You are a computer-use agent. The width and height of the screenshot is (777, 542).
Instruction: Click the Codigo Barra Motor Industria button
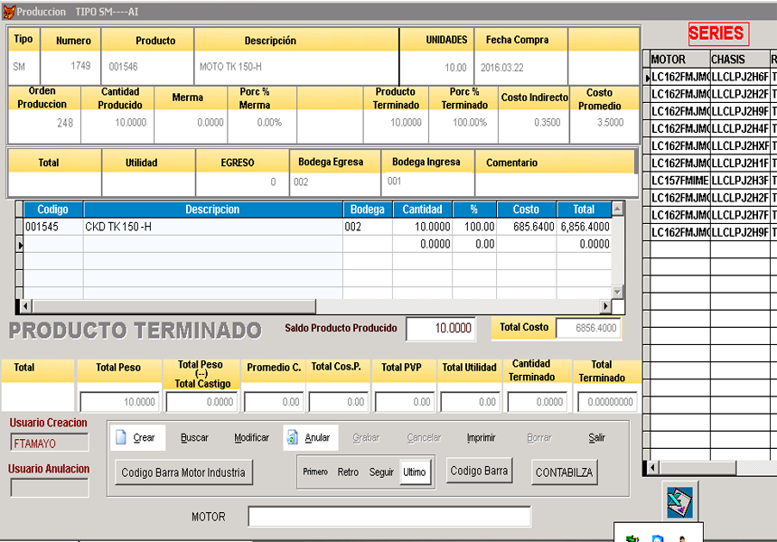click(183, 472)
